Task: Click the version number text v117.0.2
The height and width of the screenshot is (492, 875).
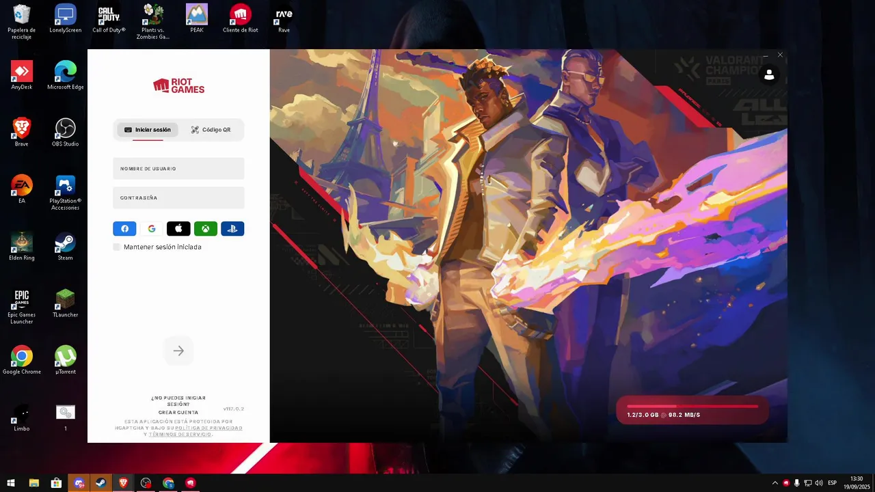Action: [x=234, y=409]
